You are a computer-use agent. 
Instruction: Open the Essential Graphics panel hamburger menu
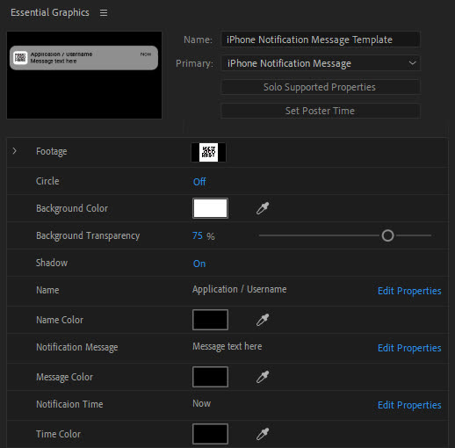click(x=104, y=13)
